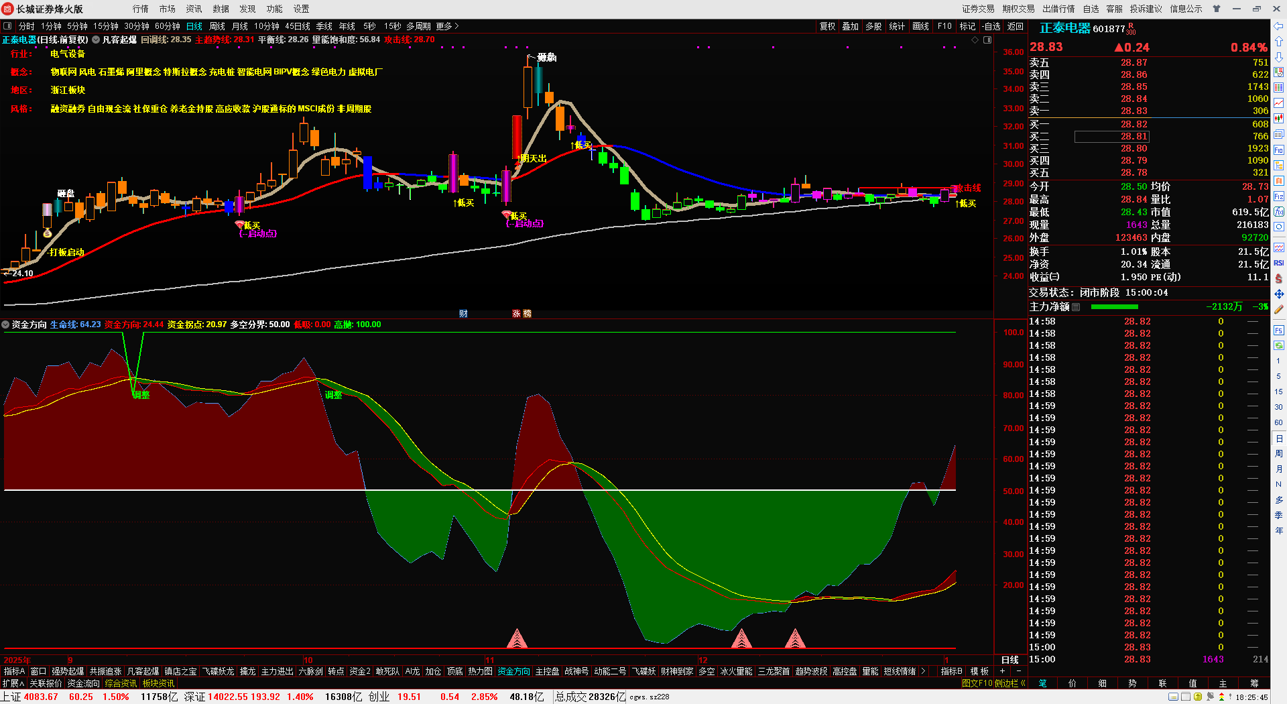Click the stacked windows icon in sidebar
Image resolution: width=1287 pixels, height=704 pixels.
pos(1279,134)
